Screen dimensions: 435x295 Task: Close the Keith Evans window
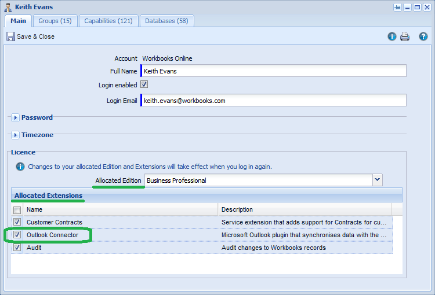tap(427, 7)
